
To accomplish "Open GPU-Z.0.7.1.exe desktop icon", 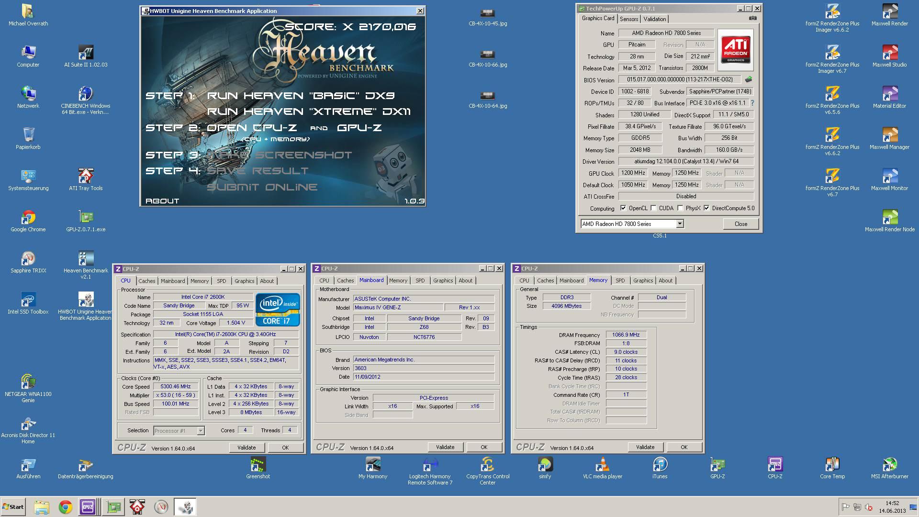I will click(86, 220).
